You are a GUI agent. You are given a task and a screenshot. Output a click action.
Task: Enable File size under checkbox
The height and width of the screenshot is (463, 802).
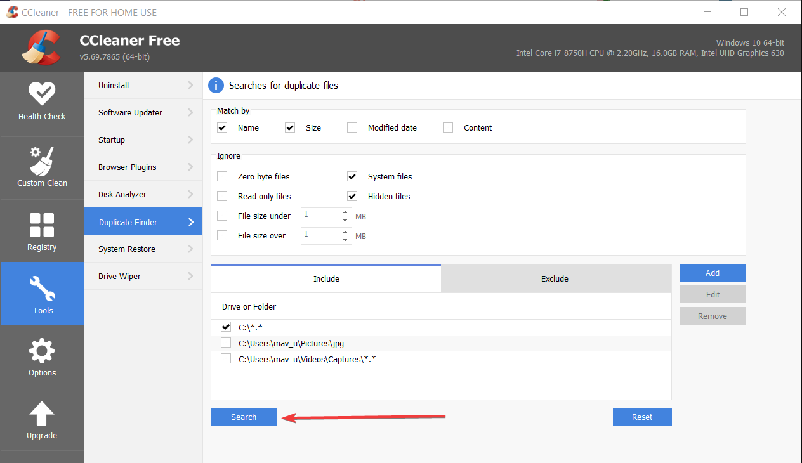222,216
